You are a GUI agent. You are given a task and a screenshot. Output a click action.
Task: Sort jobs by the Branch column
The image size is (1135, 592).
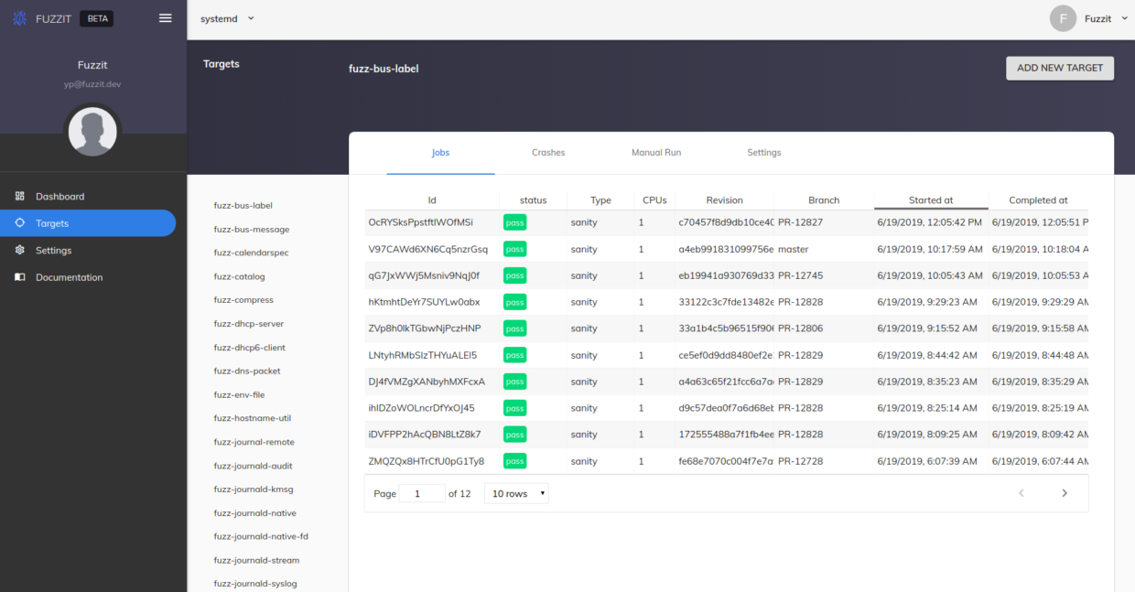[823, 199]
